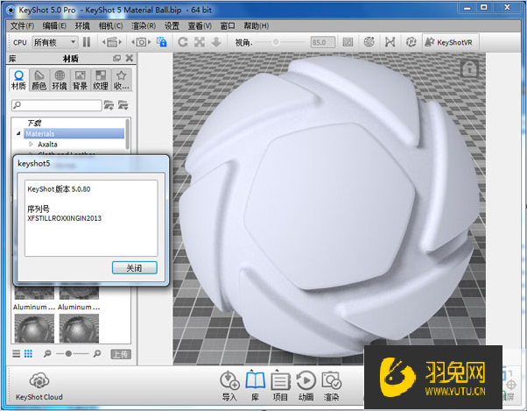
Task: Click the zoom-in magnifier icon
Action: pyautogui.click(x=97, y=354)
